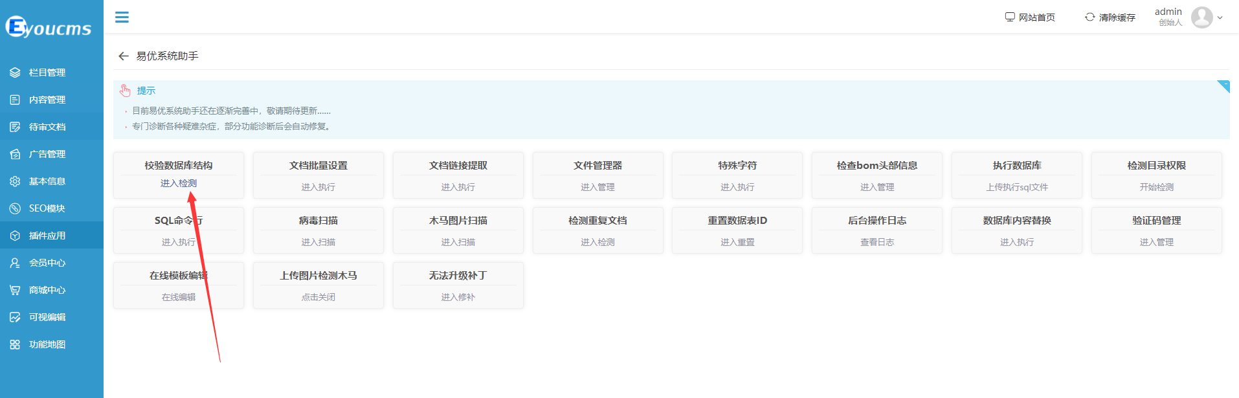Click the 清除缓存 refresh icon
This screenshot has height=398, width=1239.
[x=1089, y=17]
